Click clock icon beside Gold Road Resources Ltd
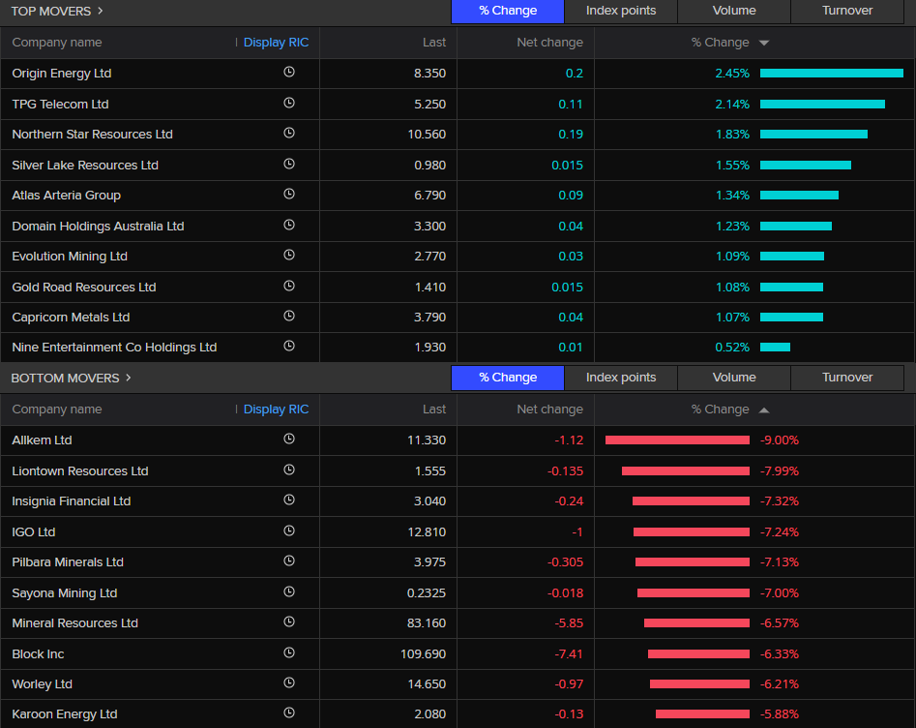 click(x=289, y=286)
